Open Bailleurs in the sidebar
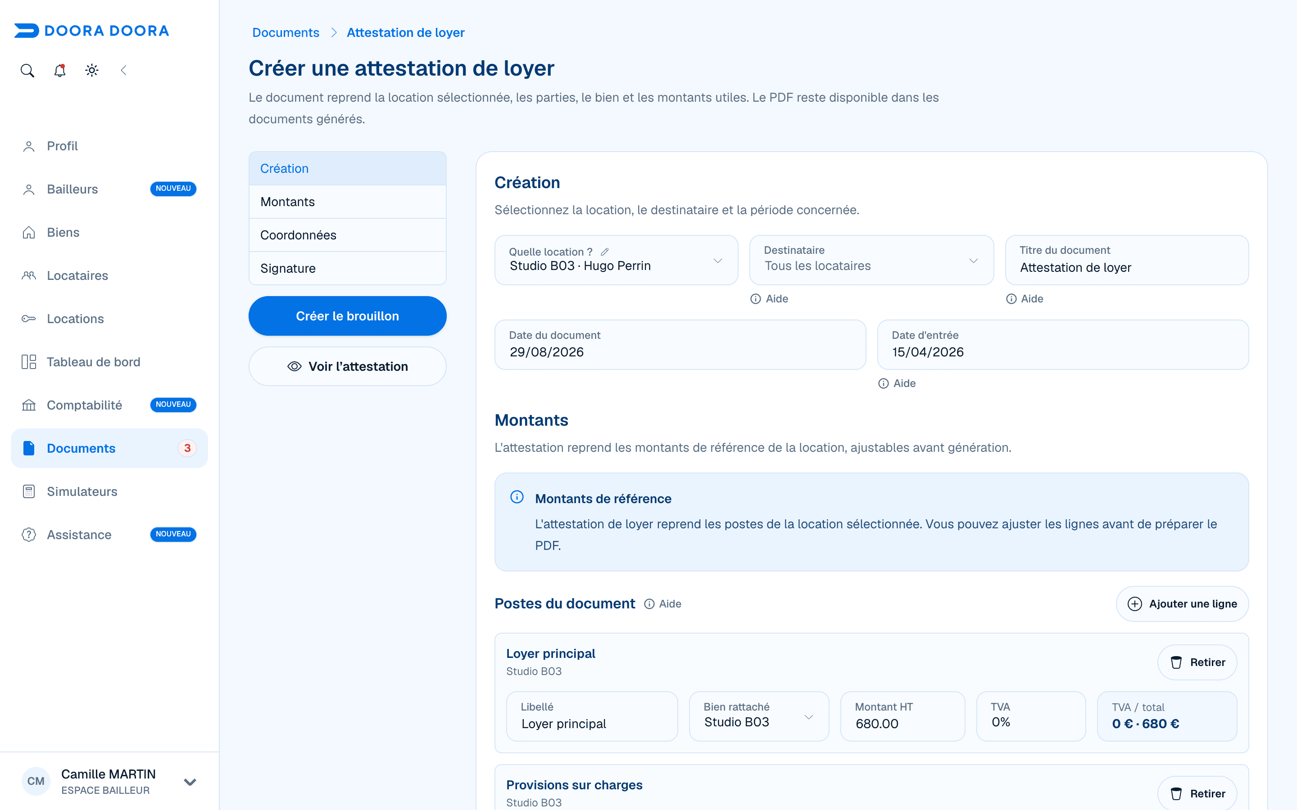 click(109, 189)
